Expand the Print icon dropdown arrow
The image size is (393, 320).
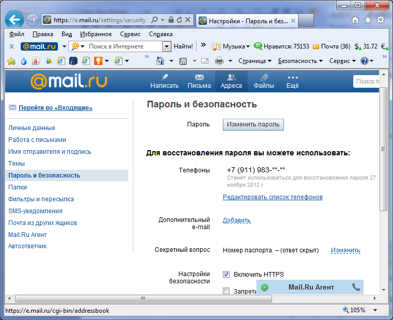tap(230, 61)
